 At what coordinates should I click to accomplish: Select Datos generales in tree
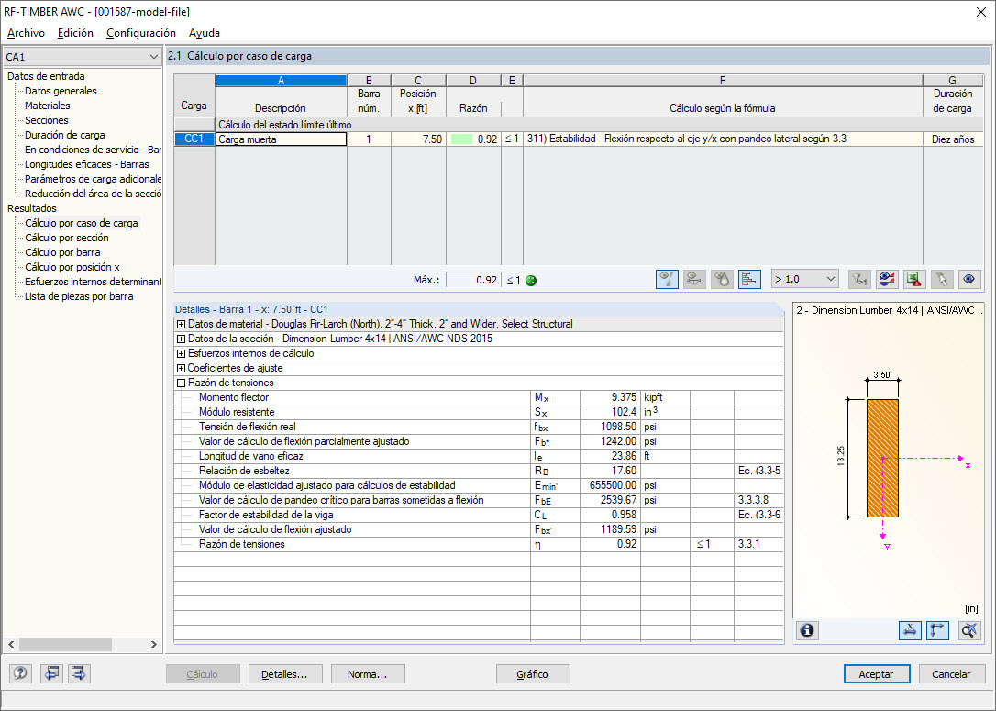click(x=61, y=91)
